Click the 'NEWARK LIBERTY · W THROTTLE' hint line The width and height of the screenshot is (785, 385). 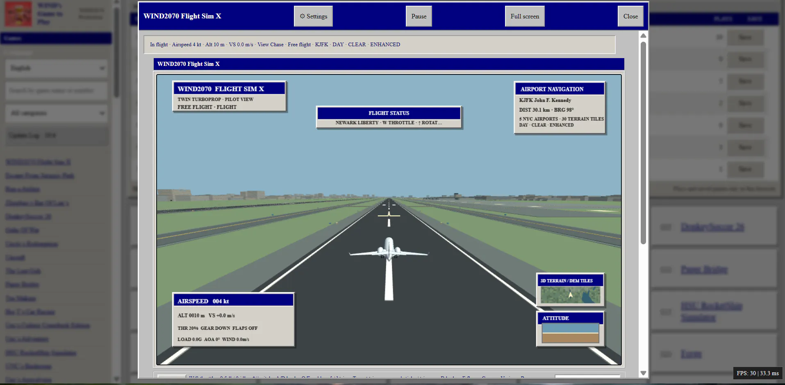pyautogui.click(x=388, y=123)
